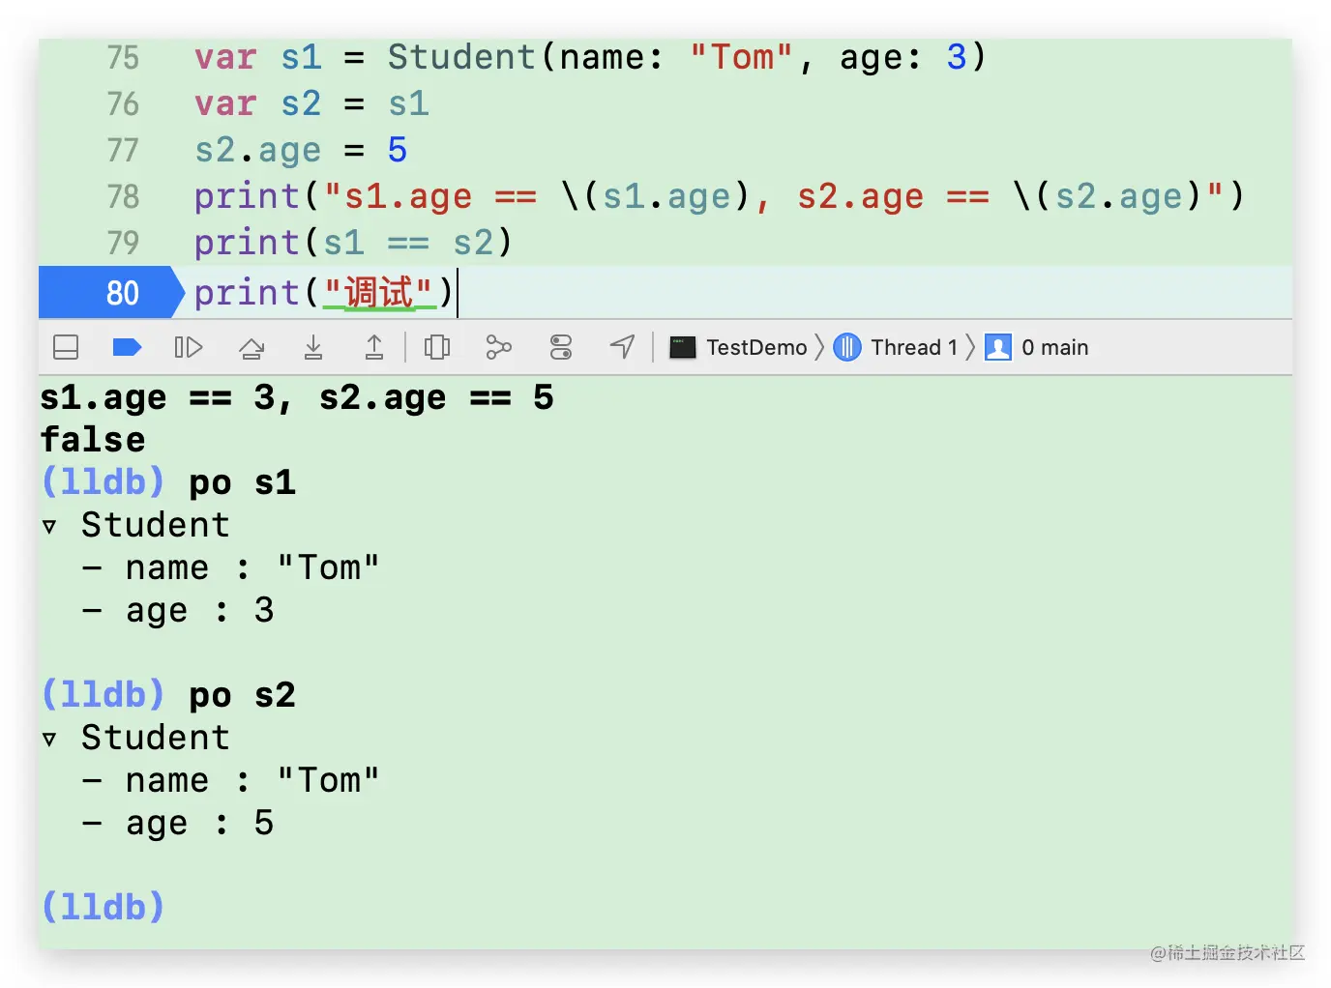Click the "调试" string in line 80
1331x988 pixels.
coord(378,292)
